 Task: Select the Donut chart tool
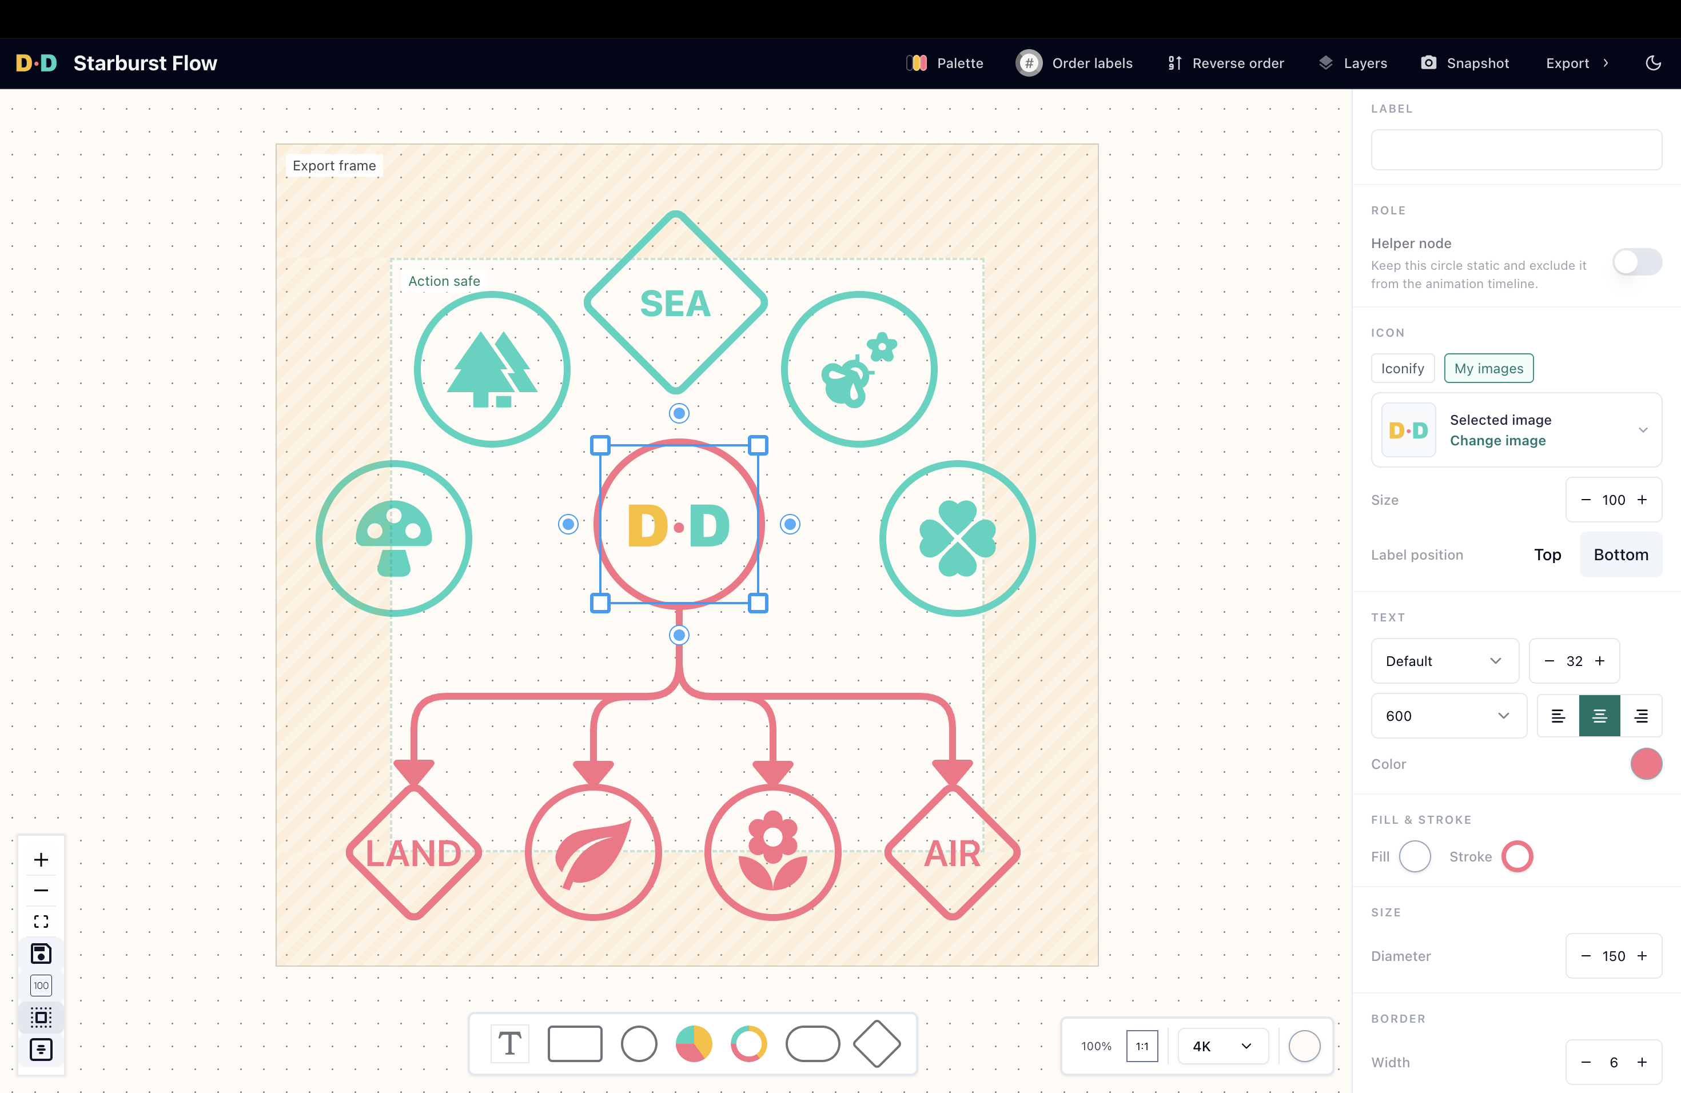click(x=748, y=1044)
